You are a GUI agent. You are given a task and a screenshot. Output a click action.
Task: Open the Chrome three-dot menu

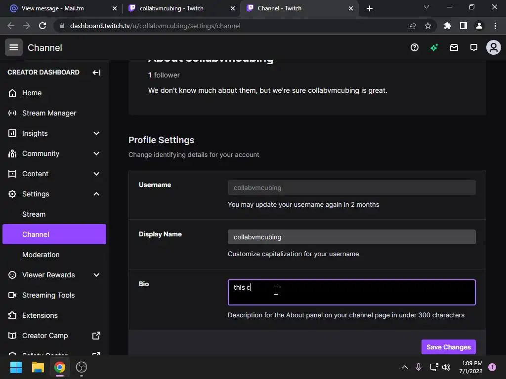click(x=495, y=26)
